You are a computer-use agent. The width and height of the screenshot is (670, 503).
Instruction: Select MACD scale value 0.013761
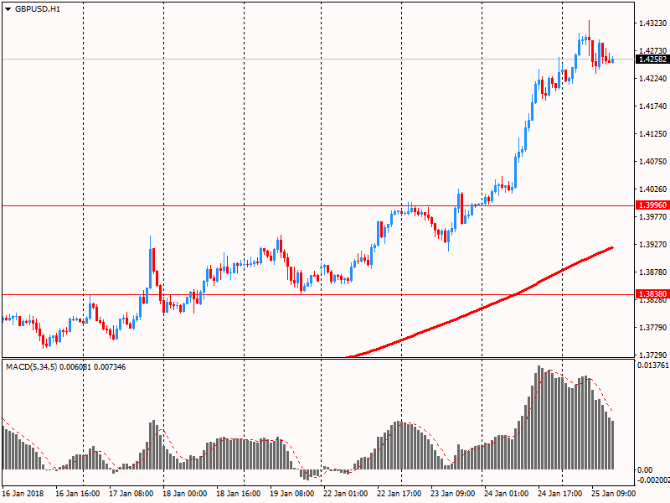[x=652, y=366]
